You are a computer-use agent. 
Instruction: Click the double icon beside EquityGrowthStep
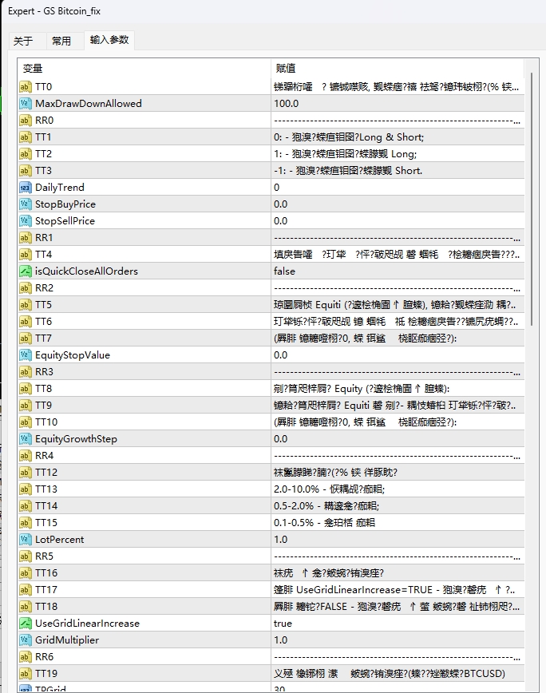click(26, 439)
